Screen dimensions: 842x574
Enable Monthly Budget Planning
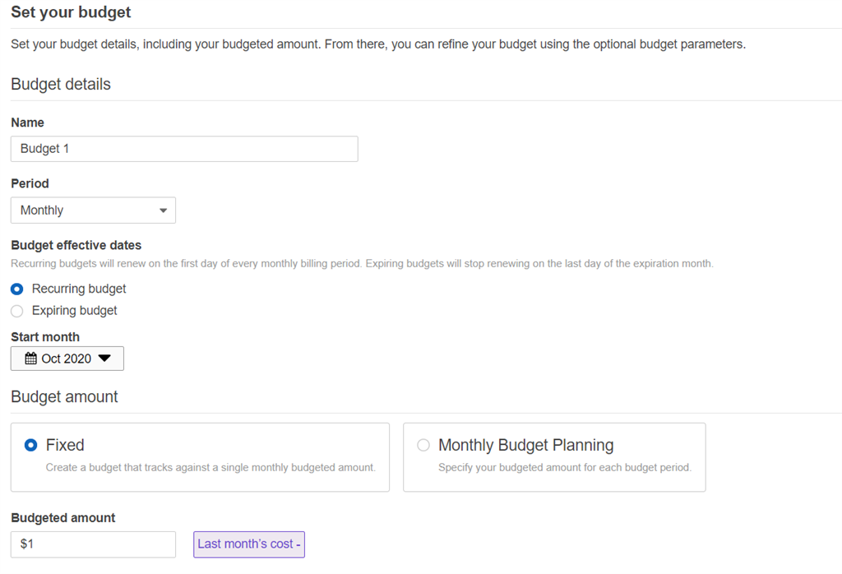[423, 444]
